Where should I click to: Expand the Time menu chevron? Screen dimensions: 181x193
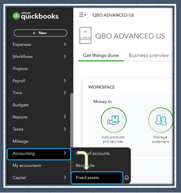(65, 93)
